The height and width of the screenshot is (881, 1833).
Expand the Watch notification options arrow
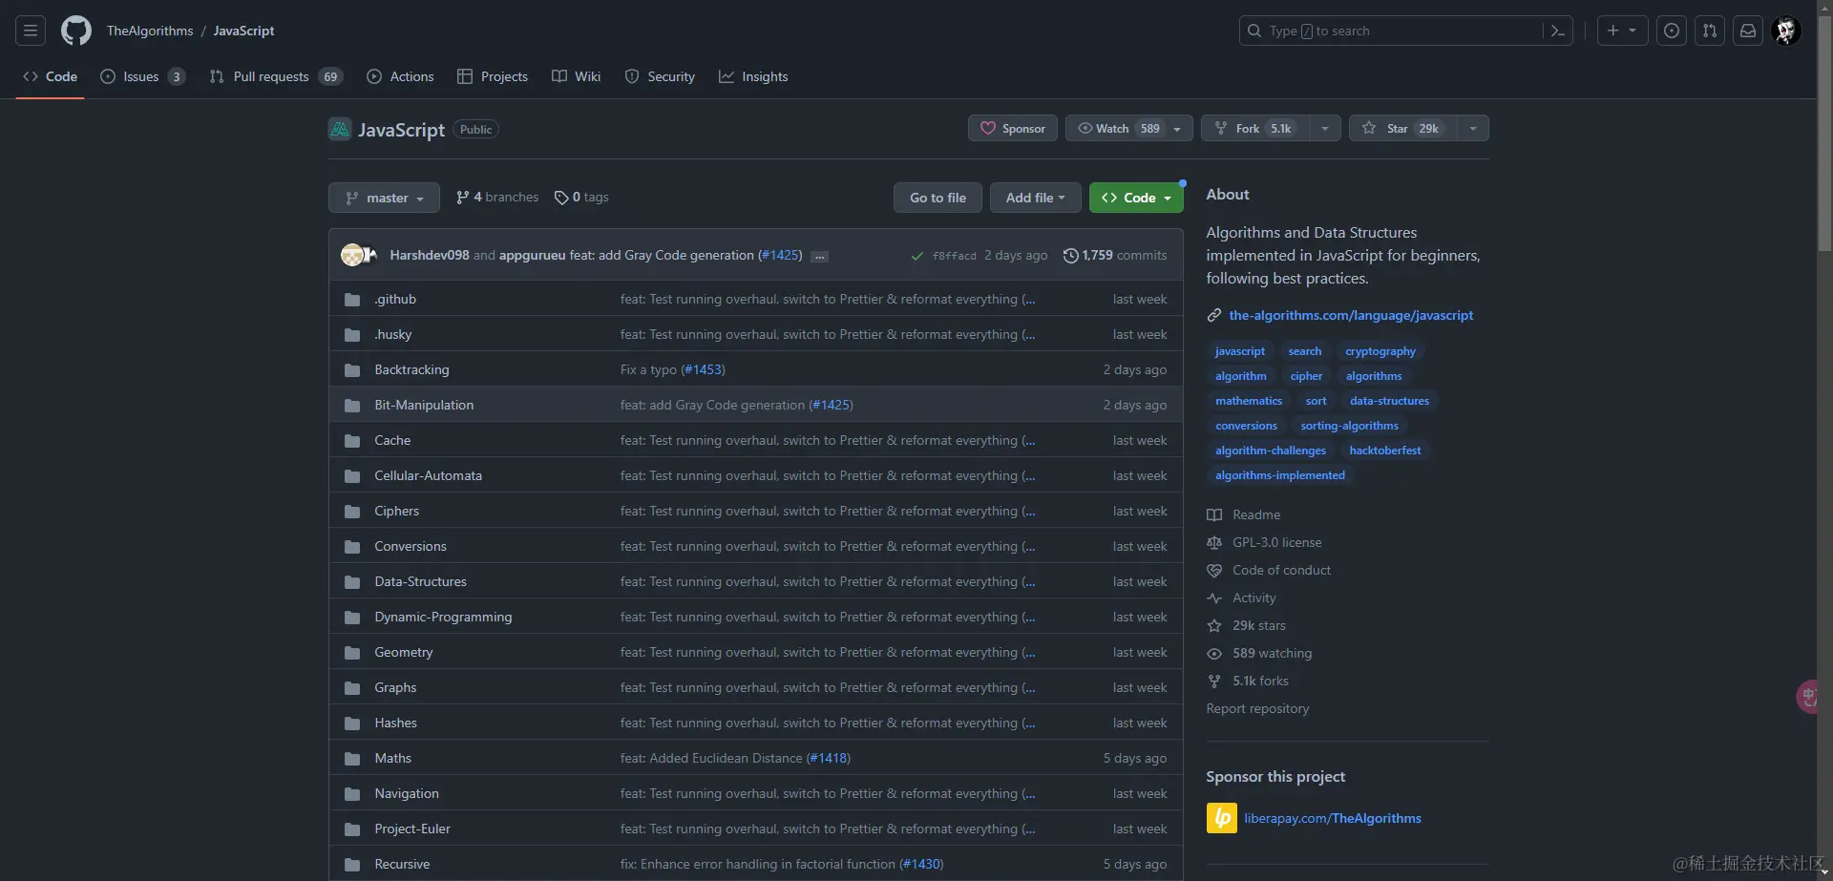[x=1178, y=128]
